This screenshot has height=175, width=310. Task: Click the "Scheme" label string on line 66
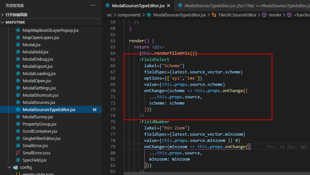click(172, 66)
